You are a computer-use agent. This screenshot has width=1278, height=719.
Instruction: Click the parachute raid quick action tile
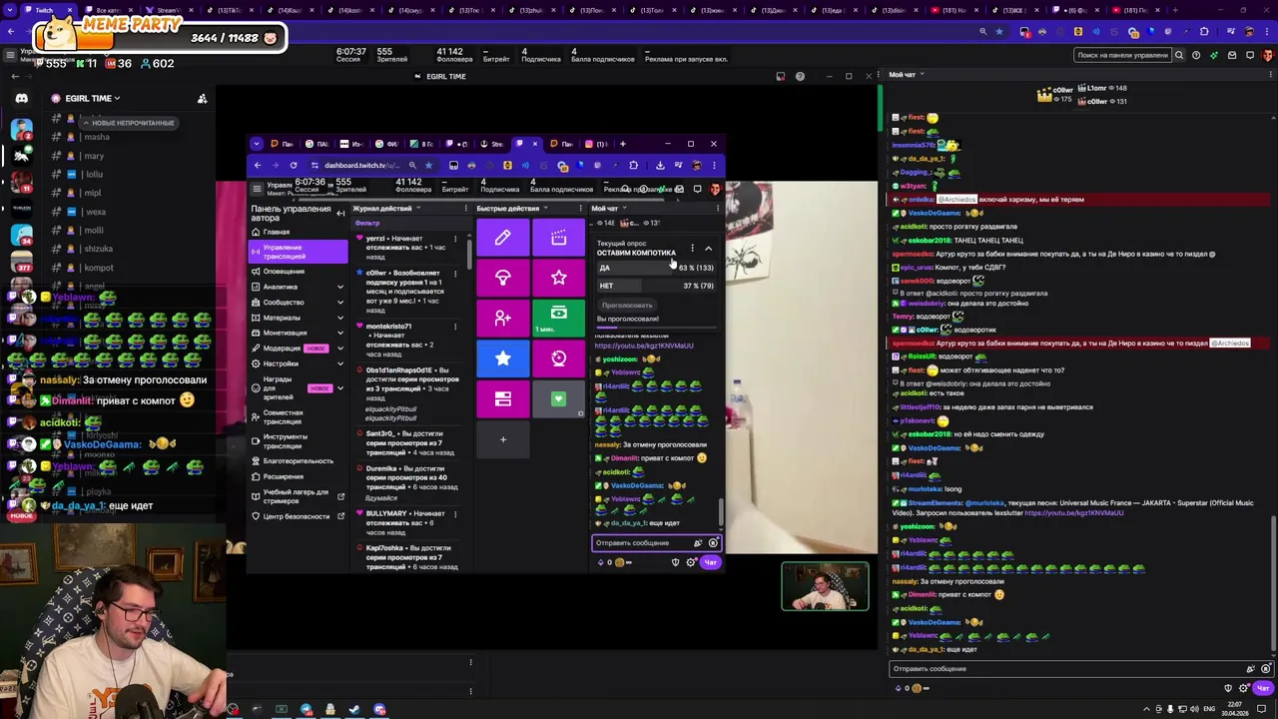click(502, 278)
